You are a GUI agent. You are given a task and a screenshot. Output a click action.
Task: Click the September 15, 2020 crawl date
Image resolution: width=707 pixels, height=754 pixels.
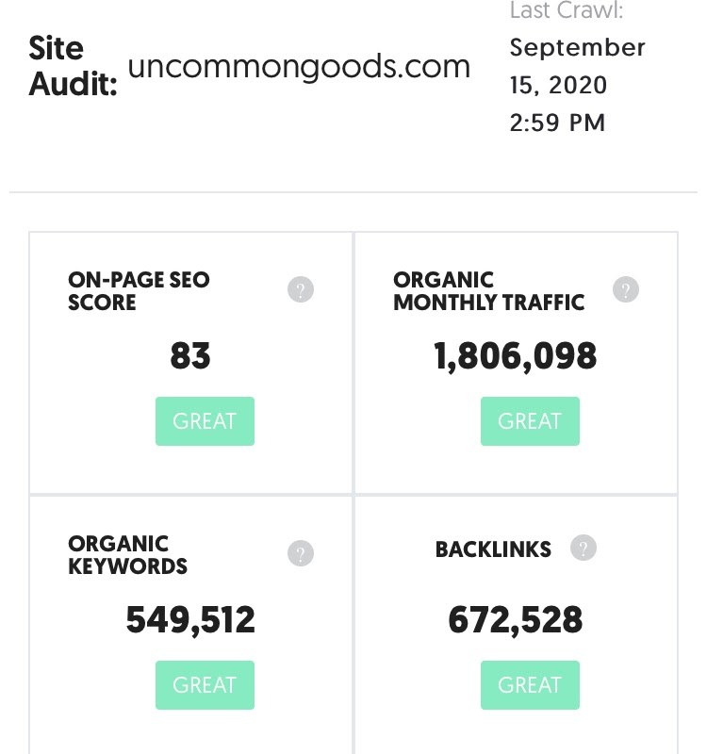577,66
